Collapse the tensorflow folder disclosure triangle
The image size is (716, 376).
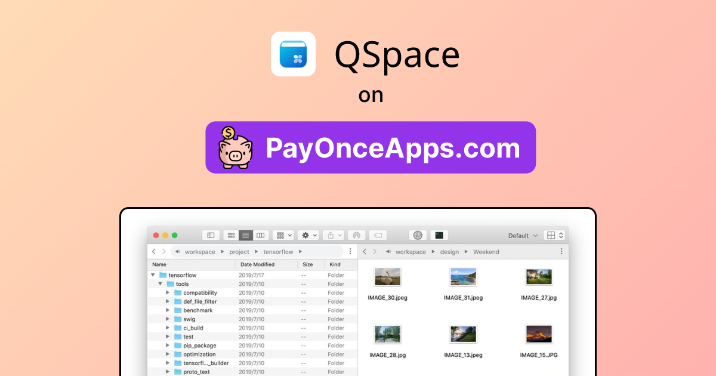(x=153, y=275)
